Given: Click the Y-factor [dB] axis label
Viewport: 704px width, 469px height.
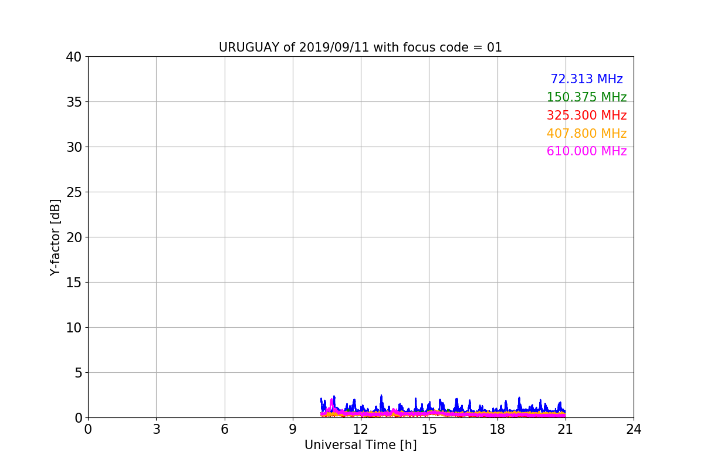Looking at the screenshot, I should click(55, 237).
